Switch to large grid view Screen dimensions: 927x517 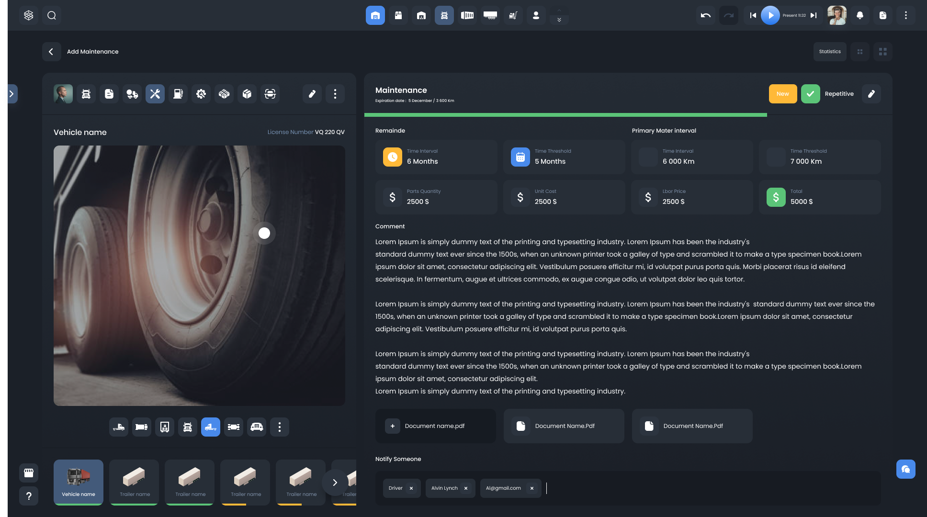pyautogui.click(x=883, y=52)
